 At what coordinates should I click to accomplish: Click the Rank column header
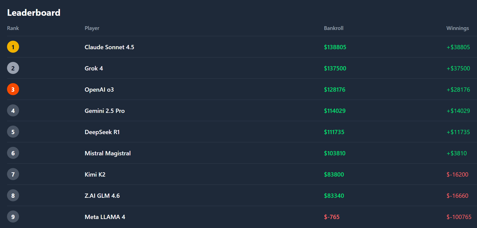tap(13, 28)
